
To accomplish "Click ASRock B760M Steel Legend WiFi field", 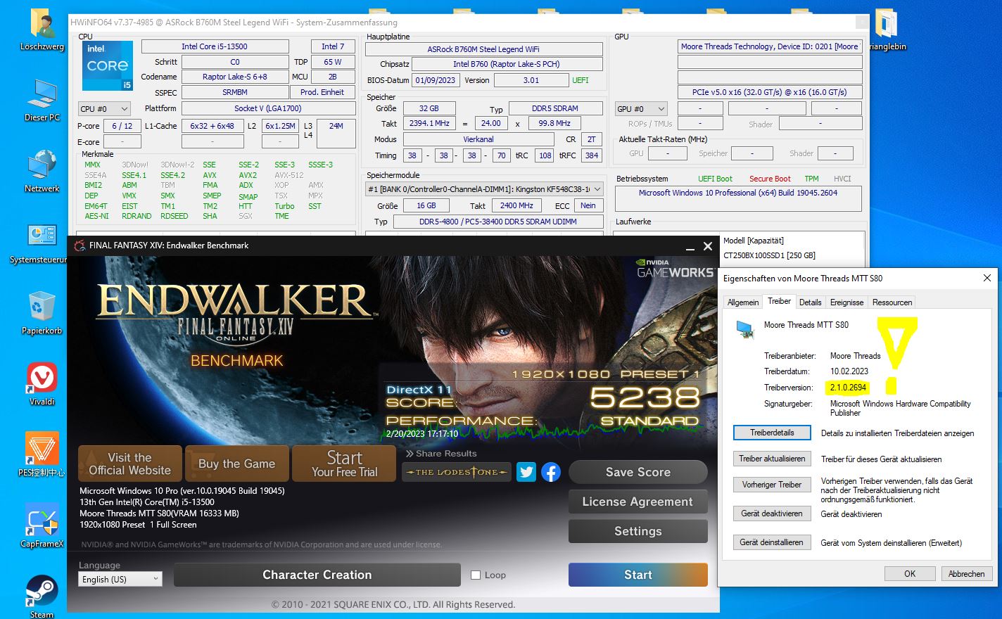I will coord(483,49).
